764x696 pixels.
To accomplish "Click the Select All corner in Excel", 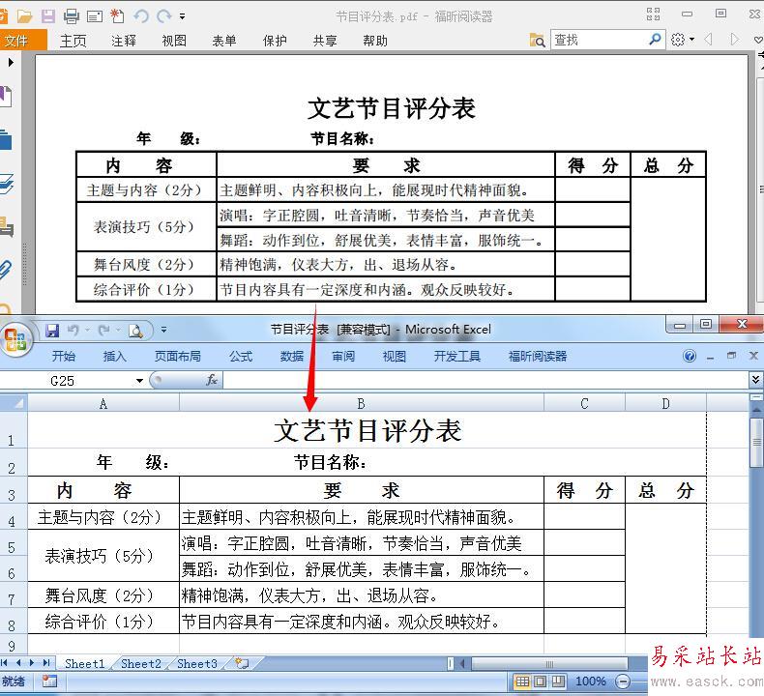I will [14, 403].
